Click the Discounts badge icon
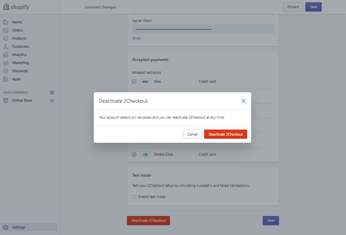This screenshot has width=346, height=235. [x=5, y=71]
